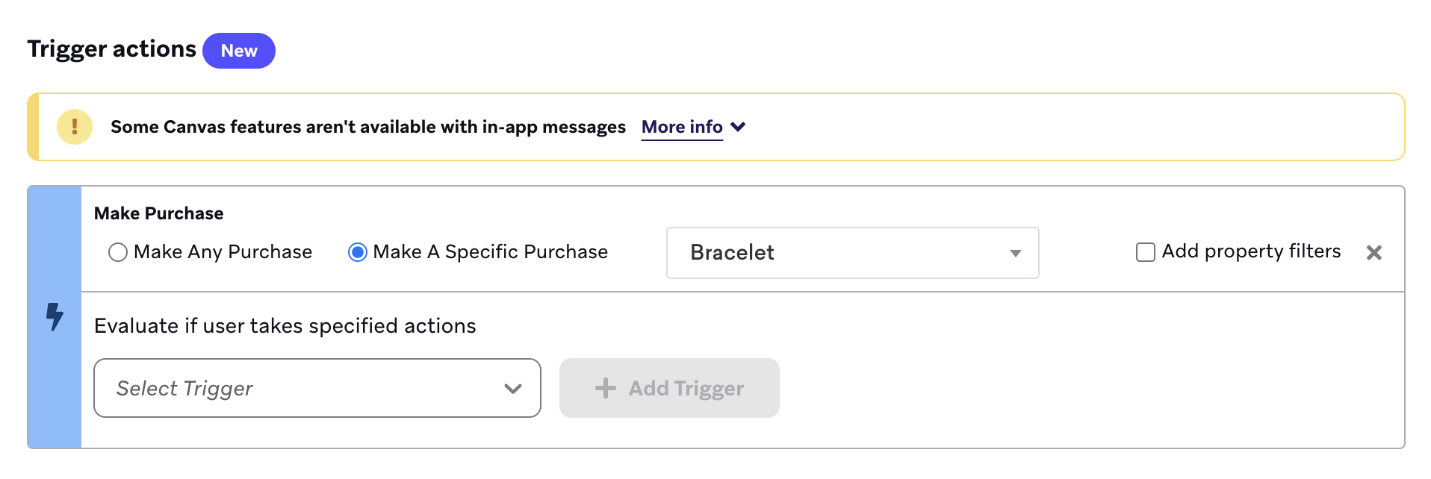Click the Make Purchase section title
Screen dimensions: 1431x479
(x=158, y=213)
